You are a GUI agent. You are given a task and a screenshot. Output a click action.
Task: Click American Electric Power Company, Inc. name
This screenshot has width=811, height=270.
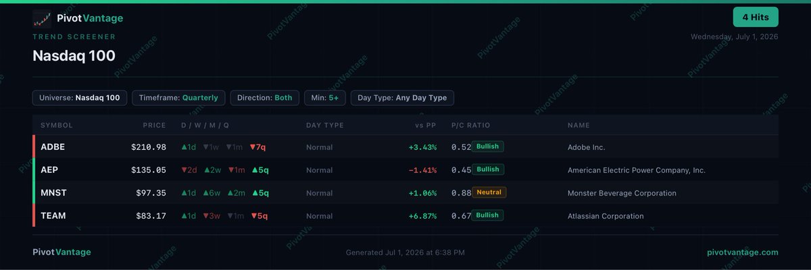pos(637,170)
